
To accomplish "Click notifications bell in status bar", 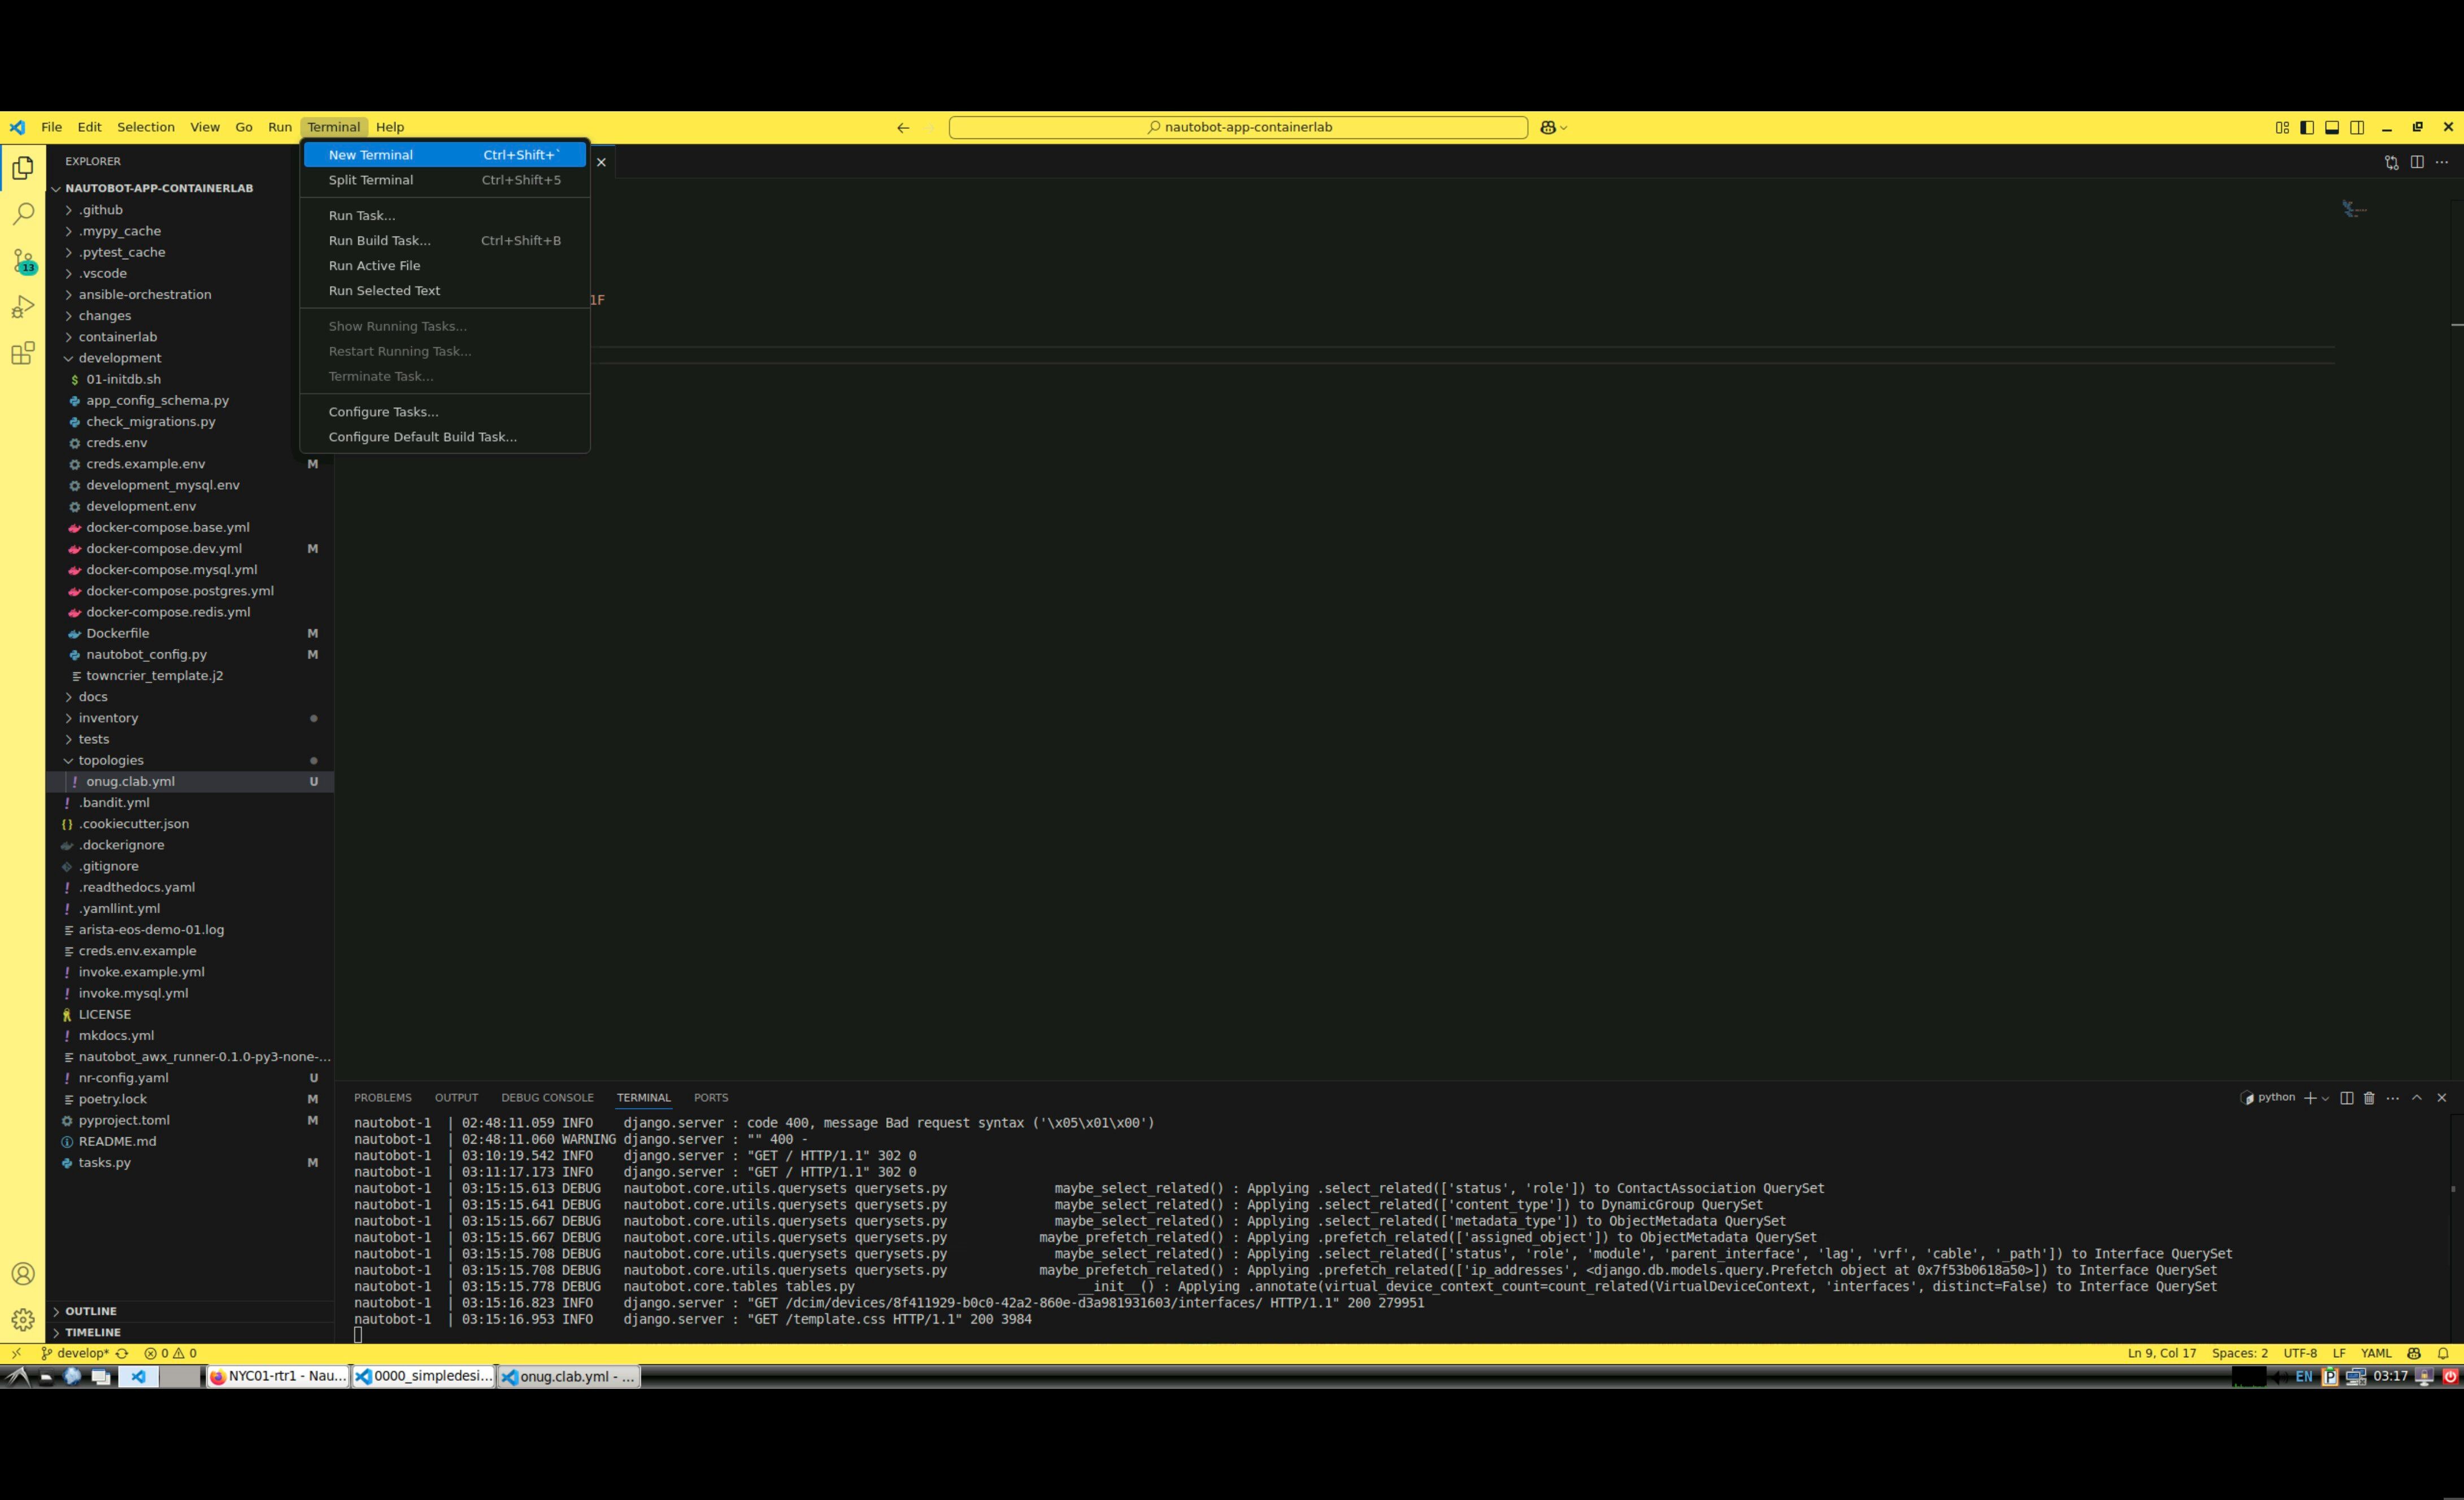I will tap(2443, 1353).
